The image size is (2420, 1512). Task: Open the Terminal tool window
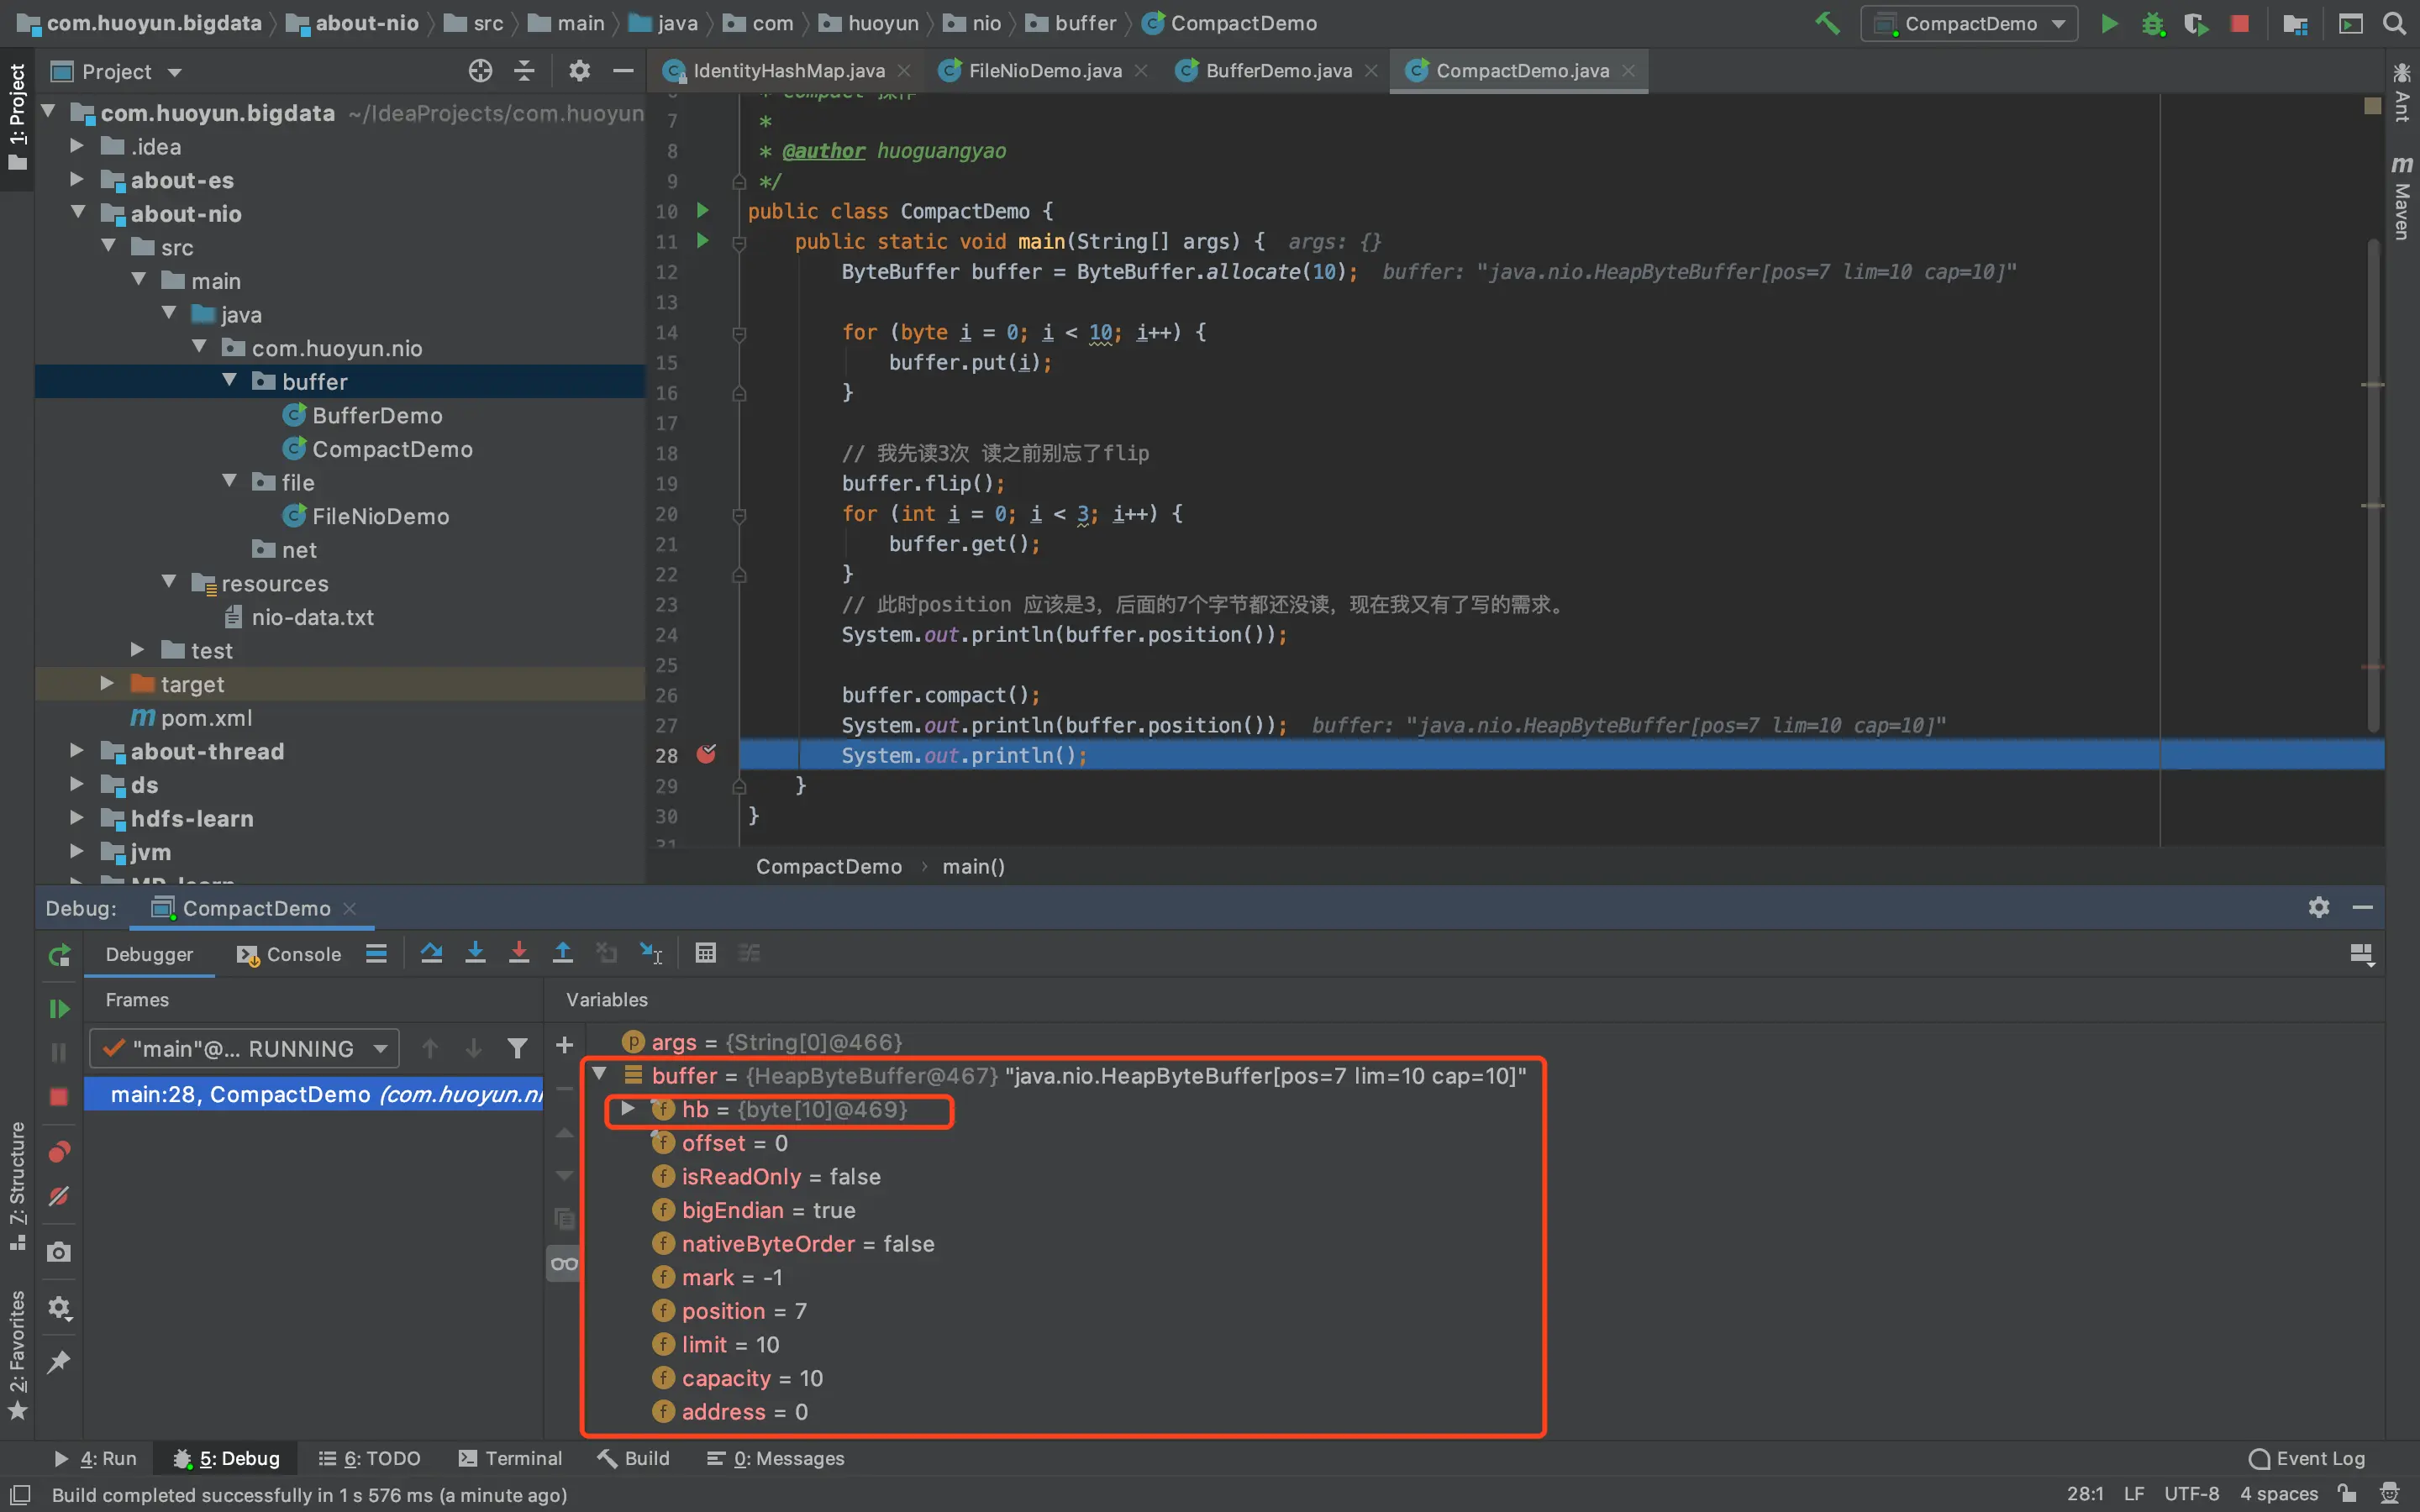(510, 1458)
